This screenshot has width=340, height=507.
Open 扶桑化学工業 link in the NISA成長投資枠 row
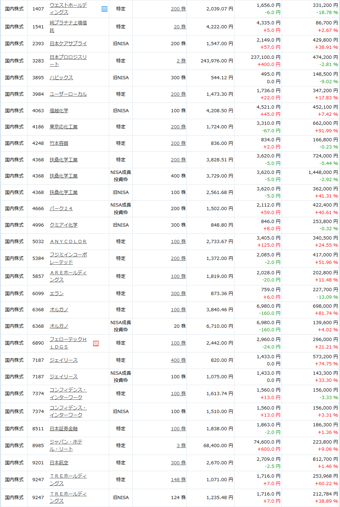(63, 176)
